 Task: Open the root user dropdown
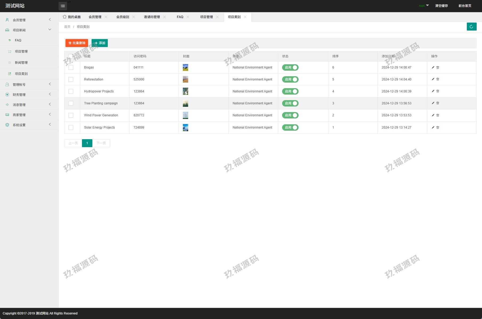pos(423,6)
